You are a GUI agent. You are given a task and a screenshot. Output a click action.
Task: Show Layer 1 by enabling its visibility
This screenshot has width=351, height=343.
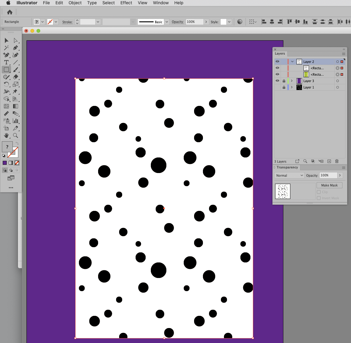tap(277, 87)
